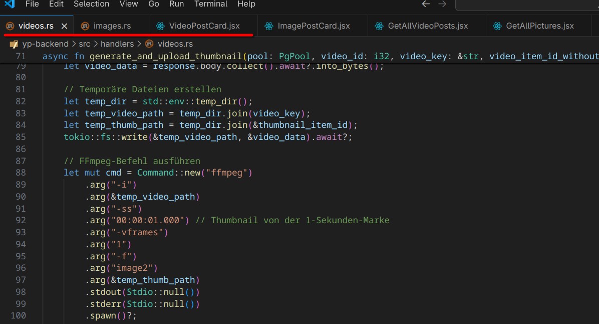Expand the src breadcrumb segment
The width and height of the screenshot is (599, 324).
point(84,44)
